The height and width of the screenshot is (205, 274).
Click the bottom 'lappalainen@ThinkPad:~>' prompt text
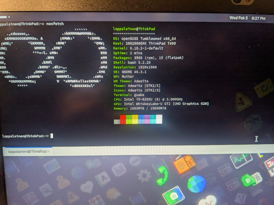click(25, 136)
